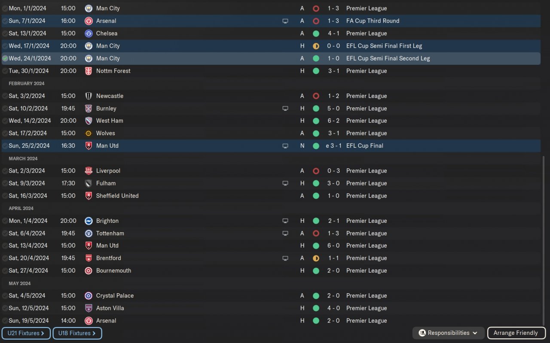Click the Crystal Palace club badge
550x343 pixels.
(x=89, y=296)
